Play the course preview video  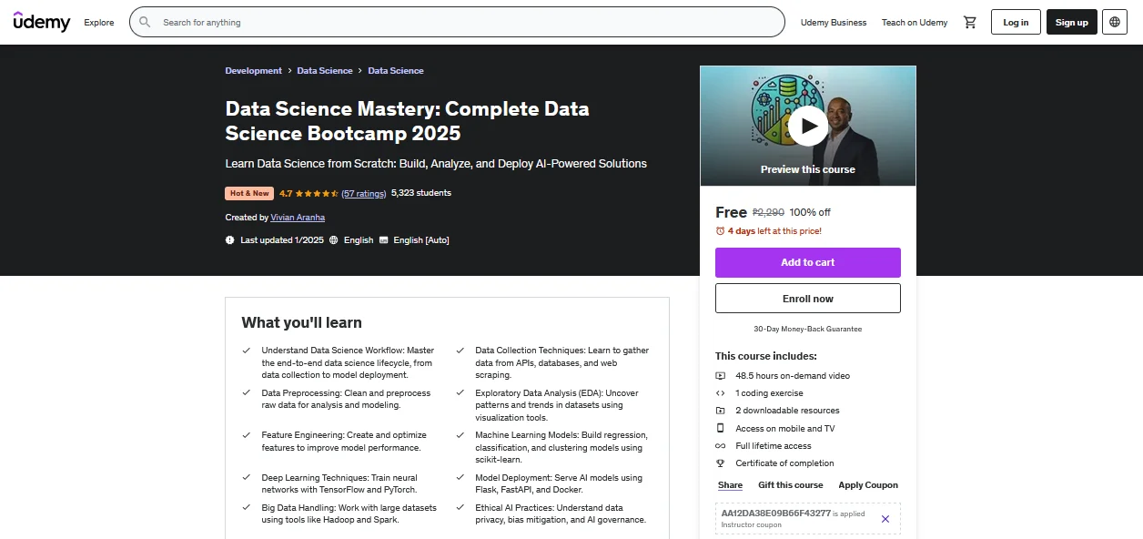tap(808, 126)
